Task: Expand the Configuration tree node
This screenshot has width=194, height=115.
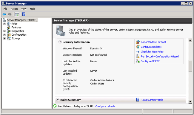Action: pyautogui.click(x=4, y=35)
